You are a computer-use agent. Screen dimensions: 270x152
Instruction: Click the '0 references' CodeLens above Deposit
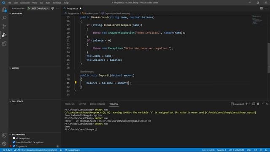pos(87,71)
